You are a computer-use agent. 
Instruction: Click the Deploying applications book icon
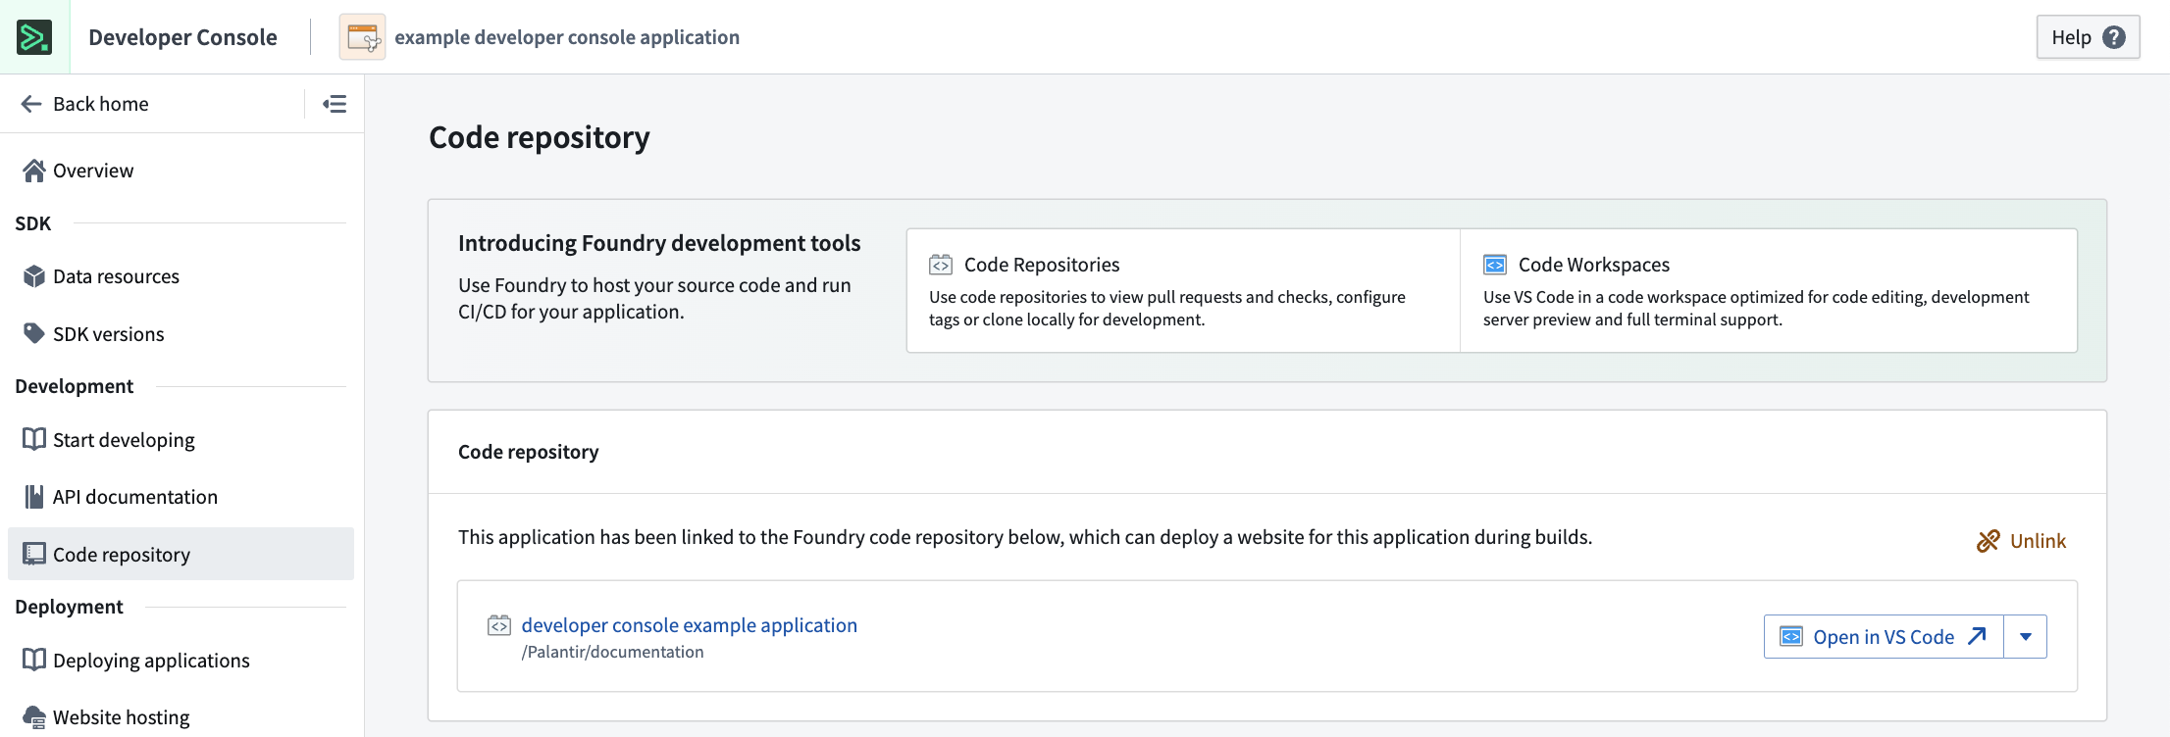pyautogui.click(x=34, y=660)
